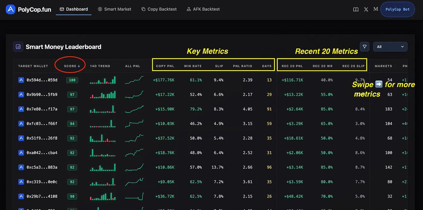Sort by the SCORE column header

pos(72,66)
